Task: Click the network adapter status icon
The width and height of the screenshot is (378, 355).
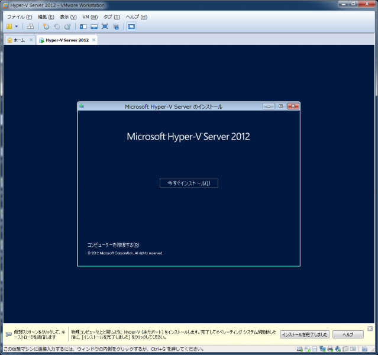Action: pos(322,348)
